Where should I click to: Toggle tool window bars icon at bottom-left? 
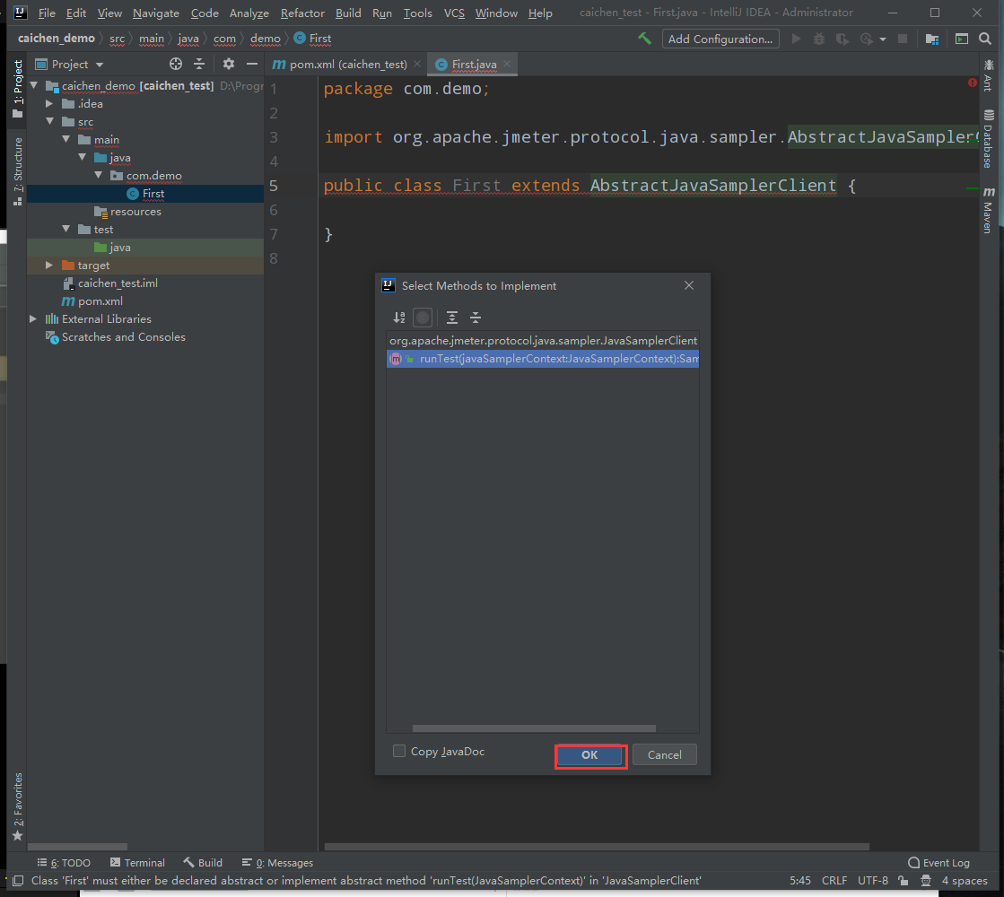point(18,881)
